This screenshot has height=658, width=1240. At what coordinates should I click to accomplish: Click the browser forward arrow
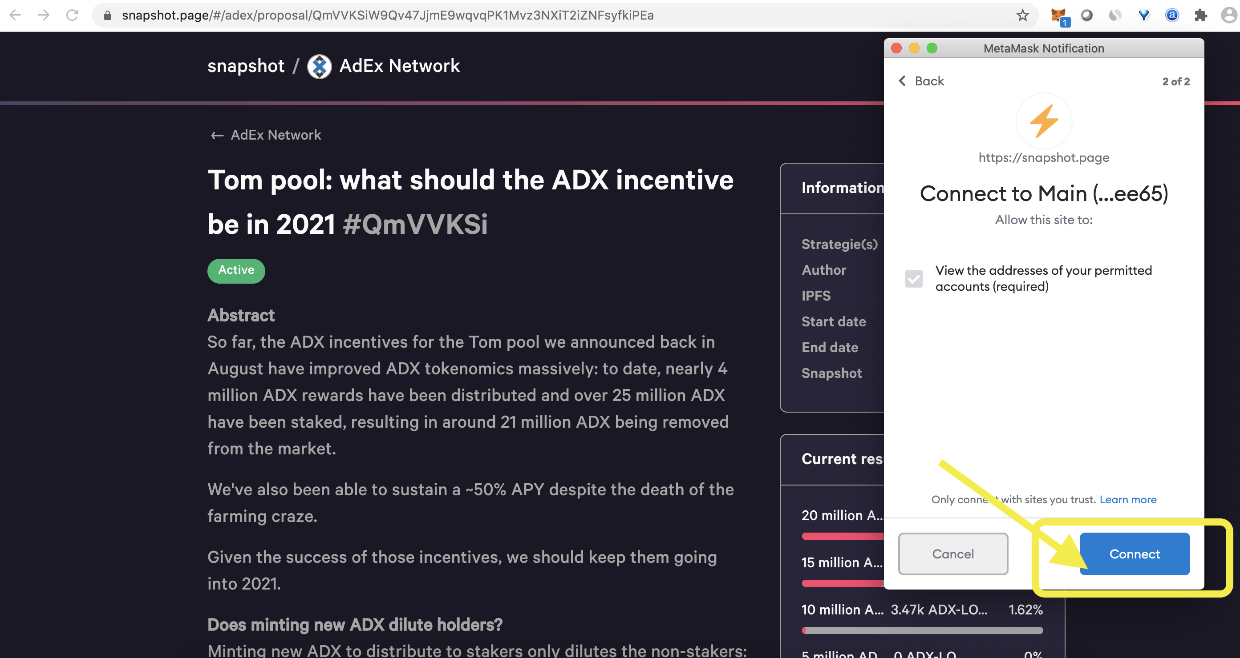point(44,16)
